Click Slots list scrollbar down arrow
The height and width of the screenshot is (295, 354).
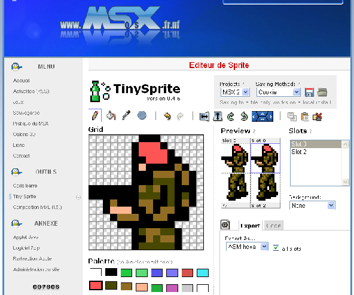point(346,182)
